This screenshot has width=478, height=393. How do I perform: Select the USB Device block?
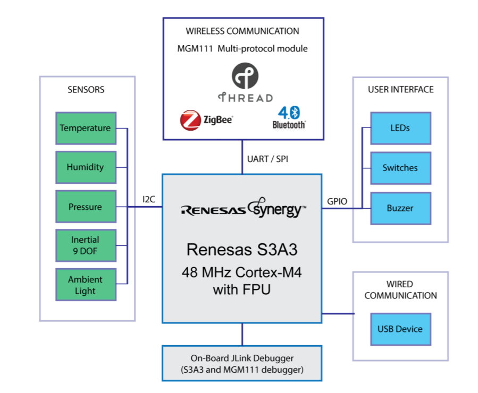pos(400,329)
